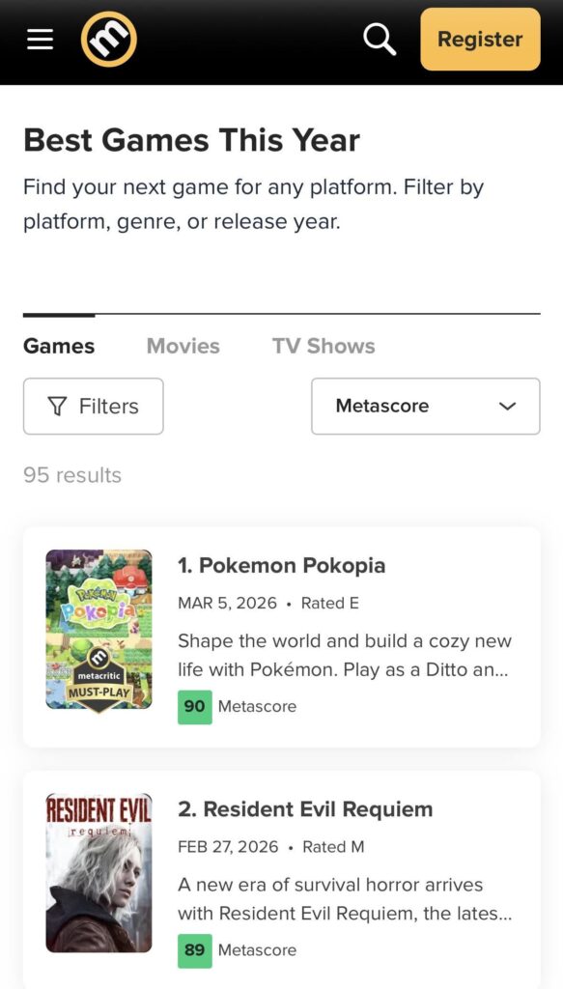
Task: Open the Pokemon Pokopia result link
Action: coord(281,565)
